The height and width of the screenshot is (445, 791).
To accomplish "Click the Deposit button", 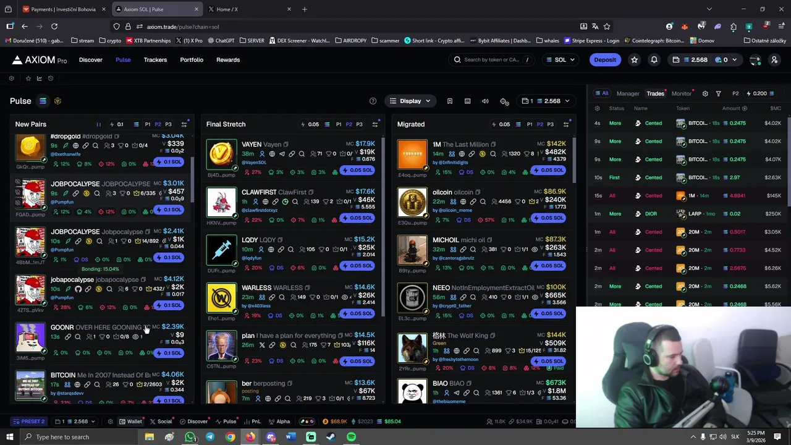I will 605,60.
